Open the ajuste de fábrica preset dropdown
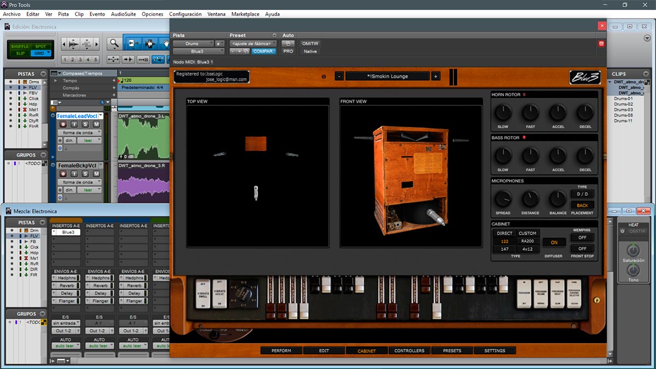The width and height of the screenshot is (656, 369). (x=253, y=44)
